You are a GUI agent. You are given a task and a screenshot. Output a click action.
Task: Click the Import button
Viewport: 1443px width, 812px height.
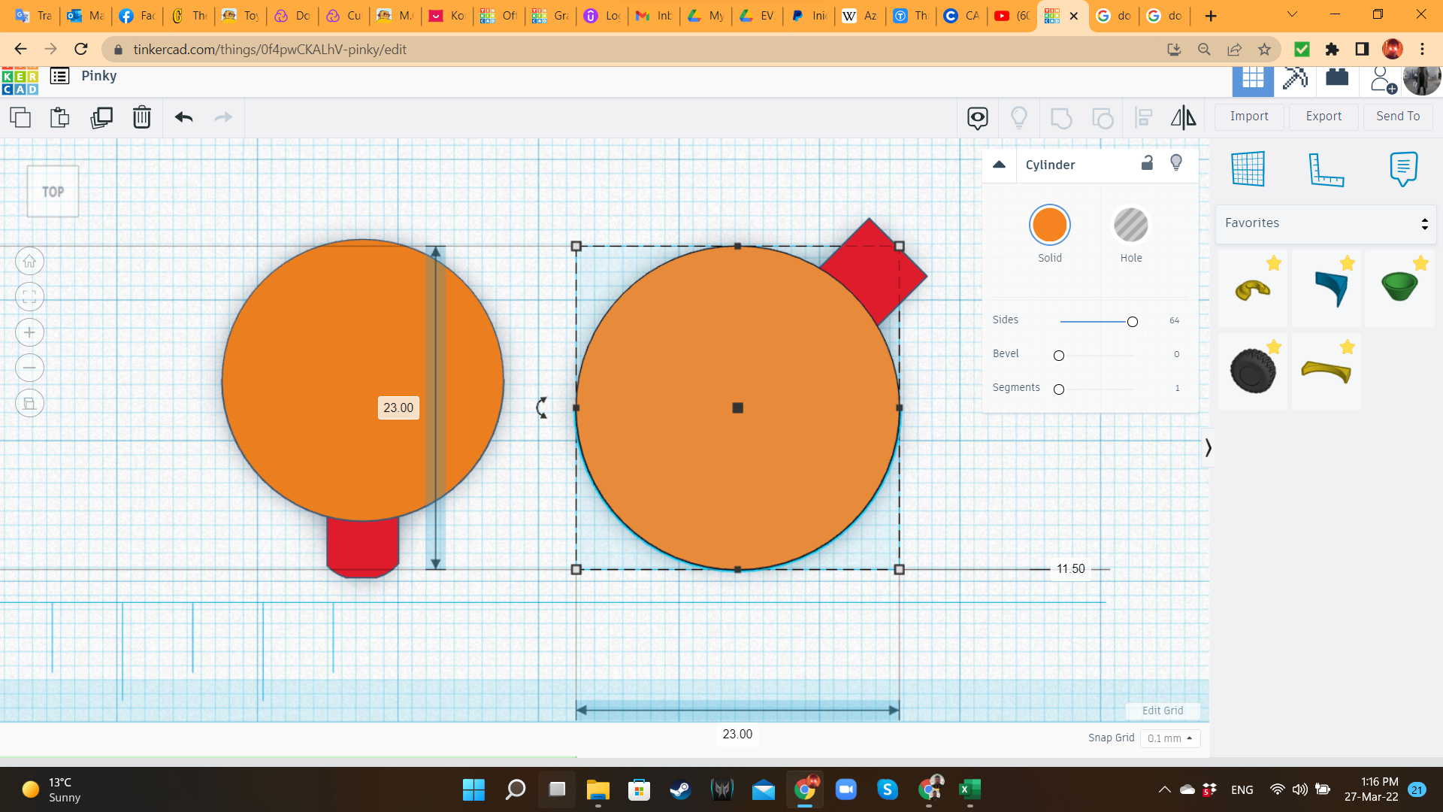pyautogui.click(x=1248, y=117)
